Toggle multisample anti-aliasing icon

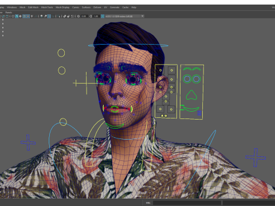coord(49,16)
